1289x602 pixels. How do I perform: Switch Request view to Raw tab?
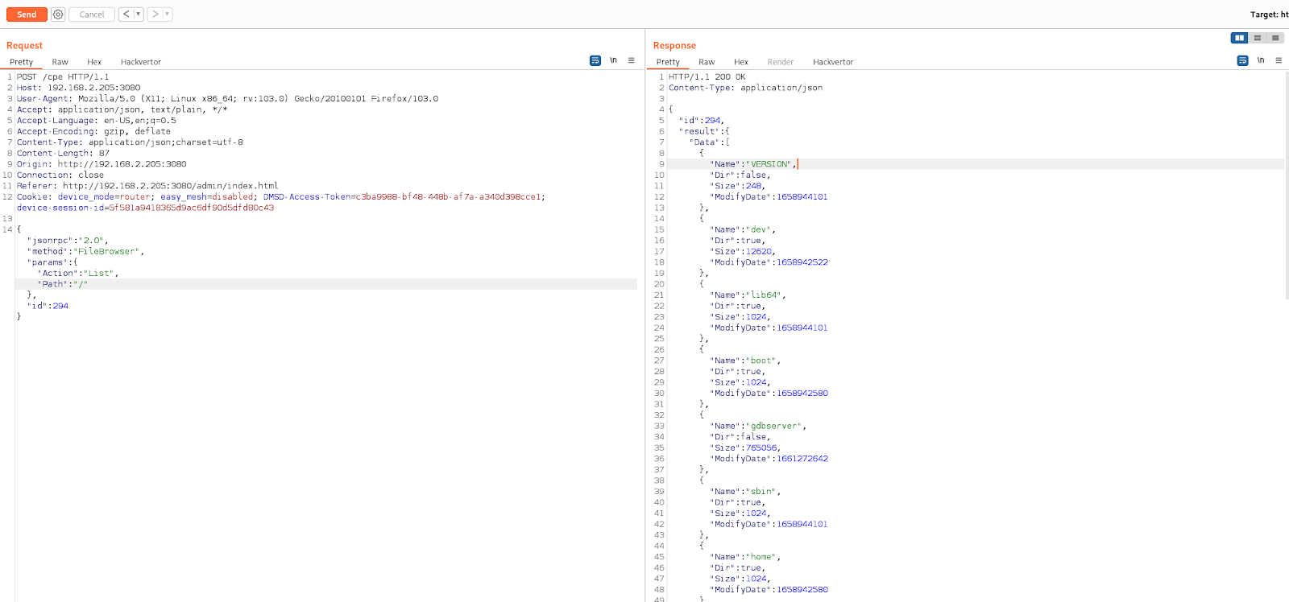[x=60, y=62]
